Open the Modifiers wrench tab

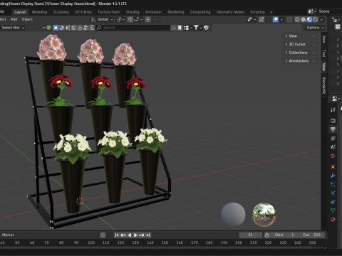coord(333,176)
